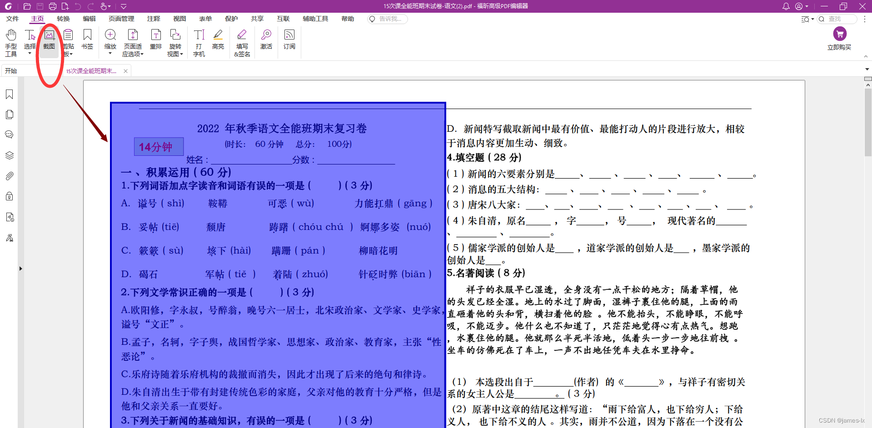Select the Typewriter (打字机) tool
The image size is (872, 428).
(x=199, y=41)
